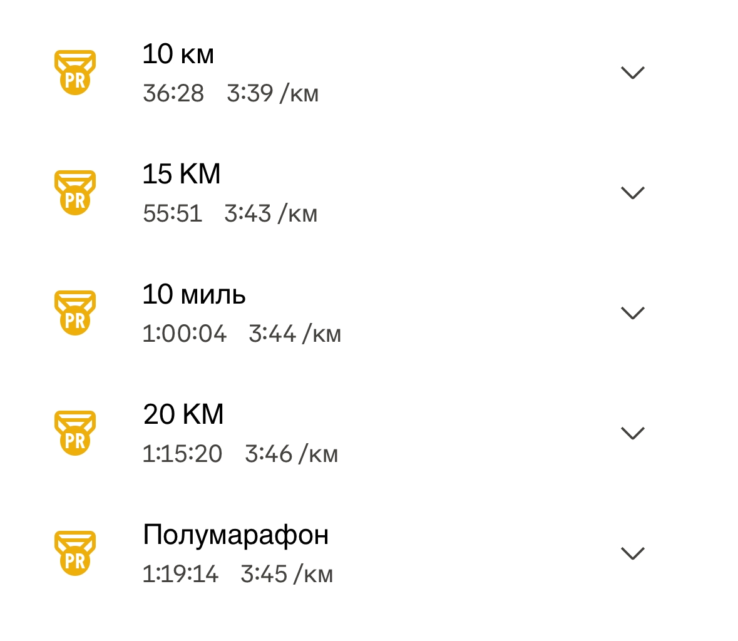738x641 pixels.
Task: Click the 1:19:14 half marathon time
Action: 180,575
